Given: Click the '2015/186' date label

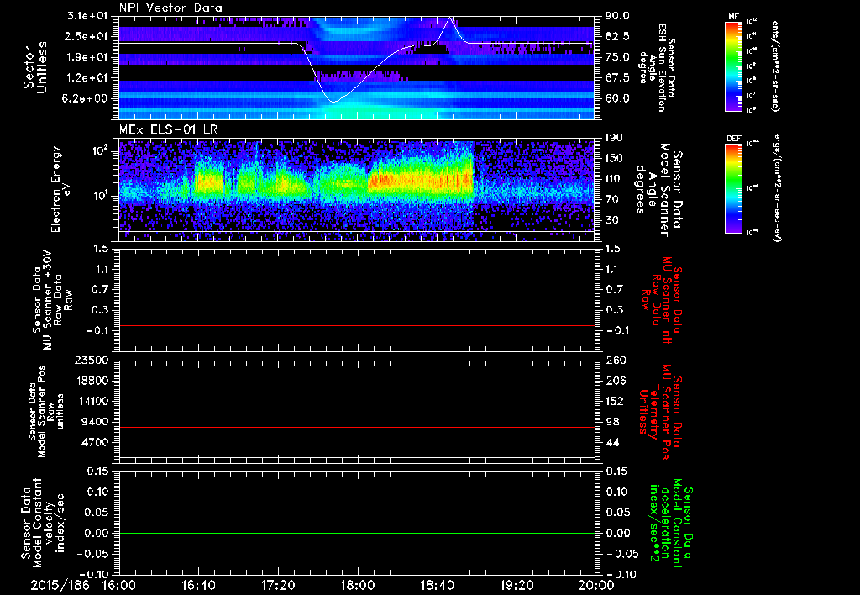Looking at the screenshot, I should tap(60, 585).
